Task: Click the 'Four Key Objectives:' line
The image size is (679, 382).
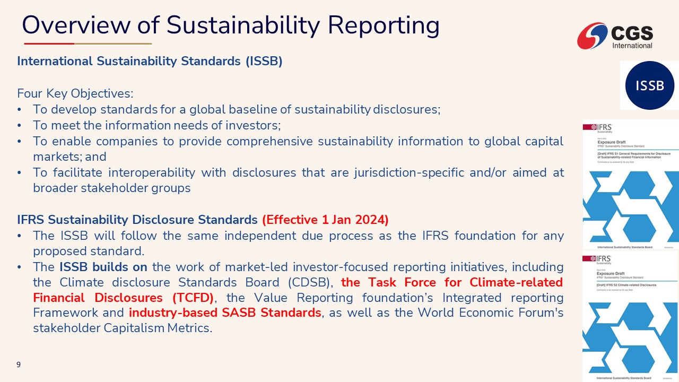Action: pyautogui.click(x=75, y=94)
